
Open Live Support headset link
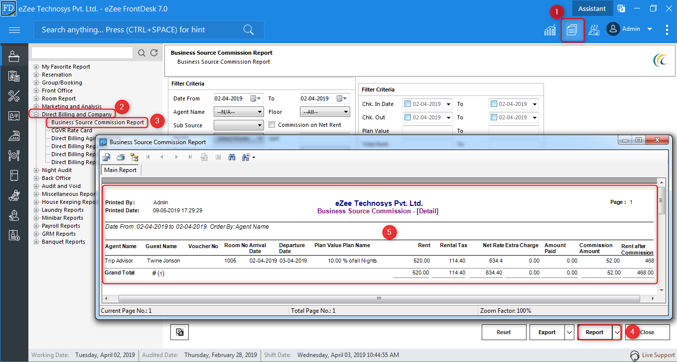pos(653,355)
